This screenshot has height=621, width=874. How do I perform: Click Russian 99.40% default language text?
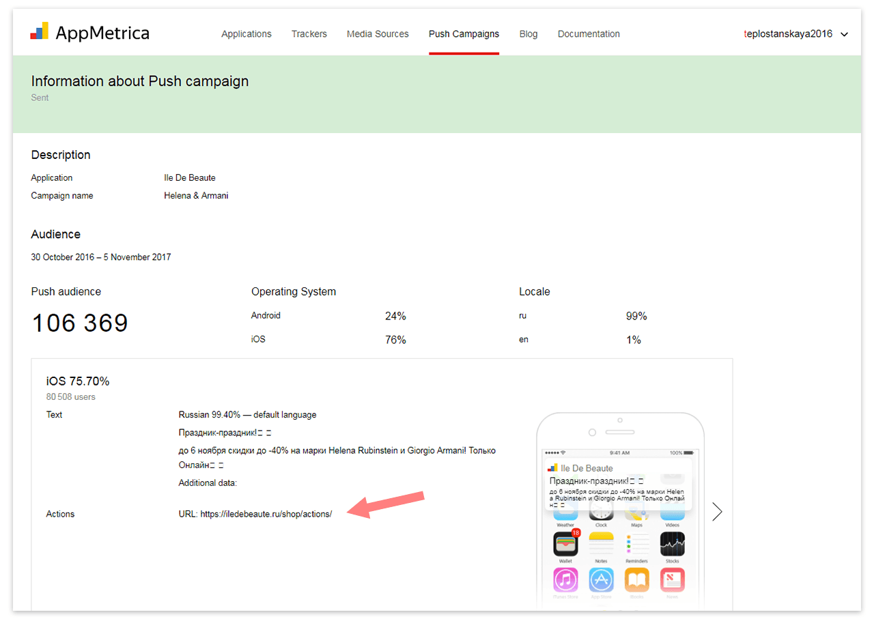[247, 414]
